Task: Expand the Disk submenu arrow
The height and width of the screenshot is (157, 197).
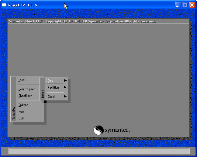Action: 65,81
